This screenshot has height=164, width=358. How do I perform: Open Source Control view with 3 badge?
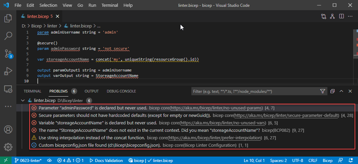(x=8, y=54)
